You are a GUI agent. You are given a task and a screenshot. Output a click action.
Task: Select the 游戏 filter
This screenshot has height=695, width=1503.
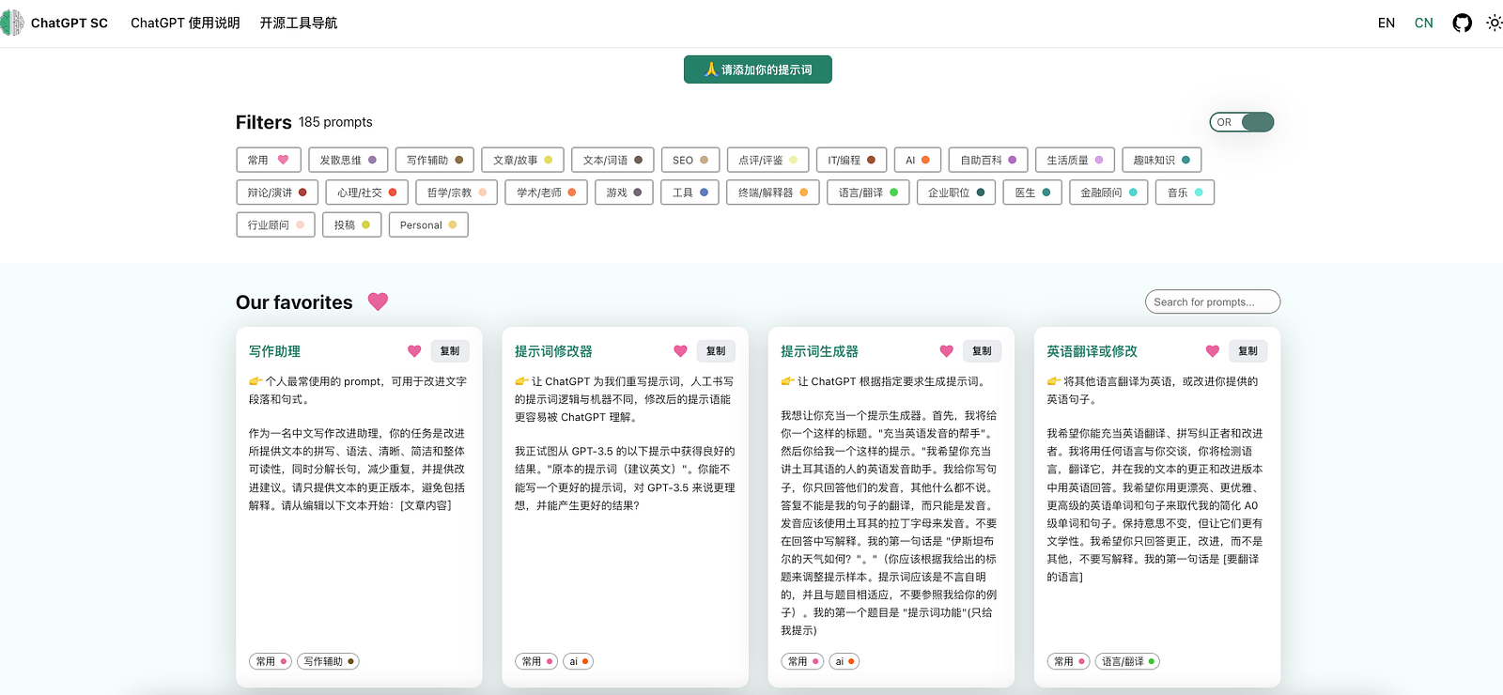tap(624, 193)
